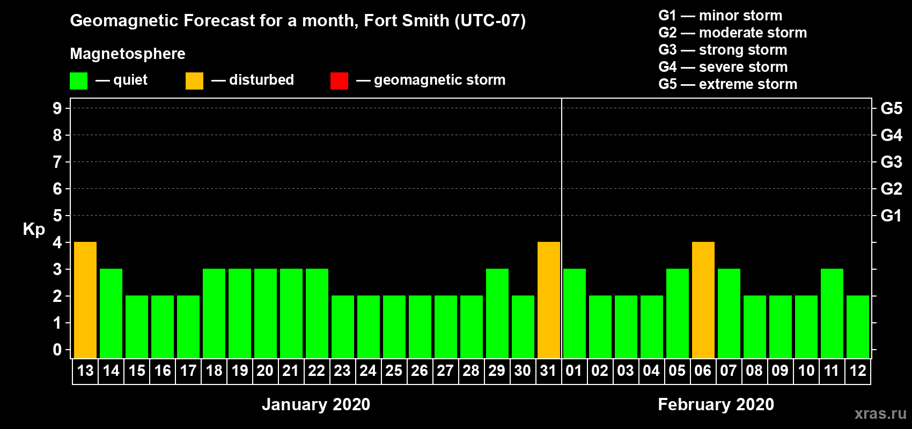The width and height of the screenshot is (912, 429).
Task: Click the green bar for January 29
Action: click(497, 314)
